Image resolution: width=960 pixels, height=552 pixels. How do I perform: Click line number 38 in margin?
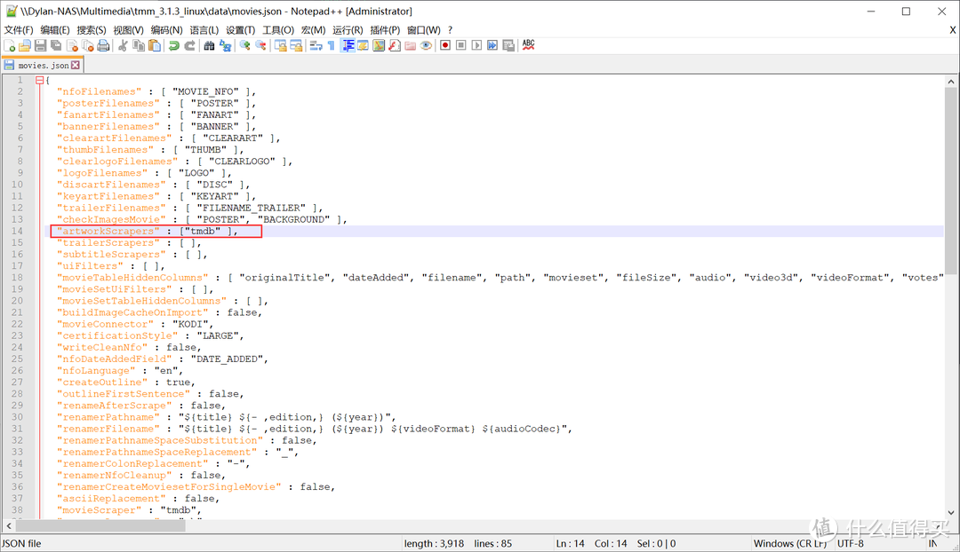(17, 509)
